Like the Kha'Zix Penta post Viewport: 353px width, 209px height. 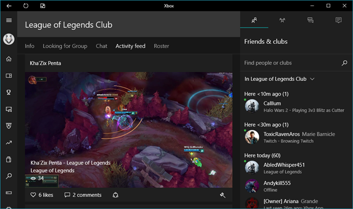pyautogui.click(x=33, y=195)
